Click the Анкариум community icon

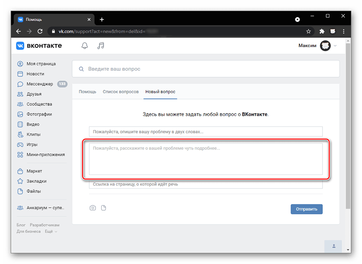[x=20, y=208]
